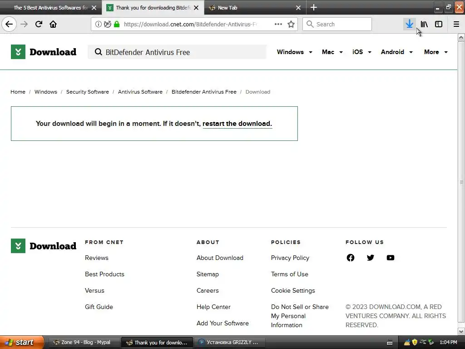Open CNET Twitter page icon
The width and height of the screenshot is (465, 349).
tap(371, 258)
